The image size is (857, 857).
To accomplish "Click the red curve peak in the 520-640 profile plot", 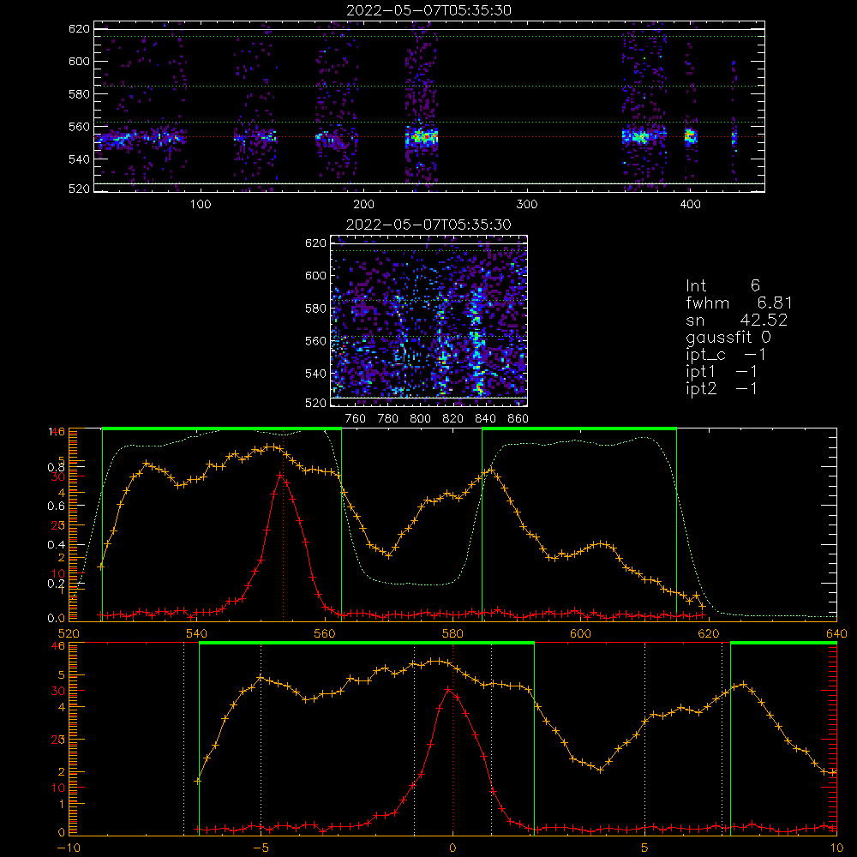I will coord(280,475).
